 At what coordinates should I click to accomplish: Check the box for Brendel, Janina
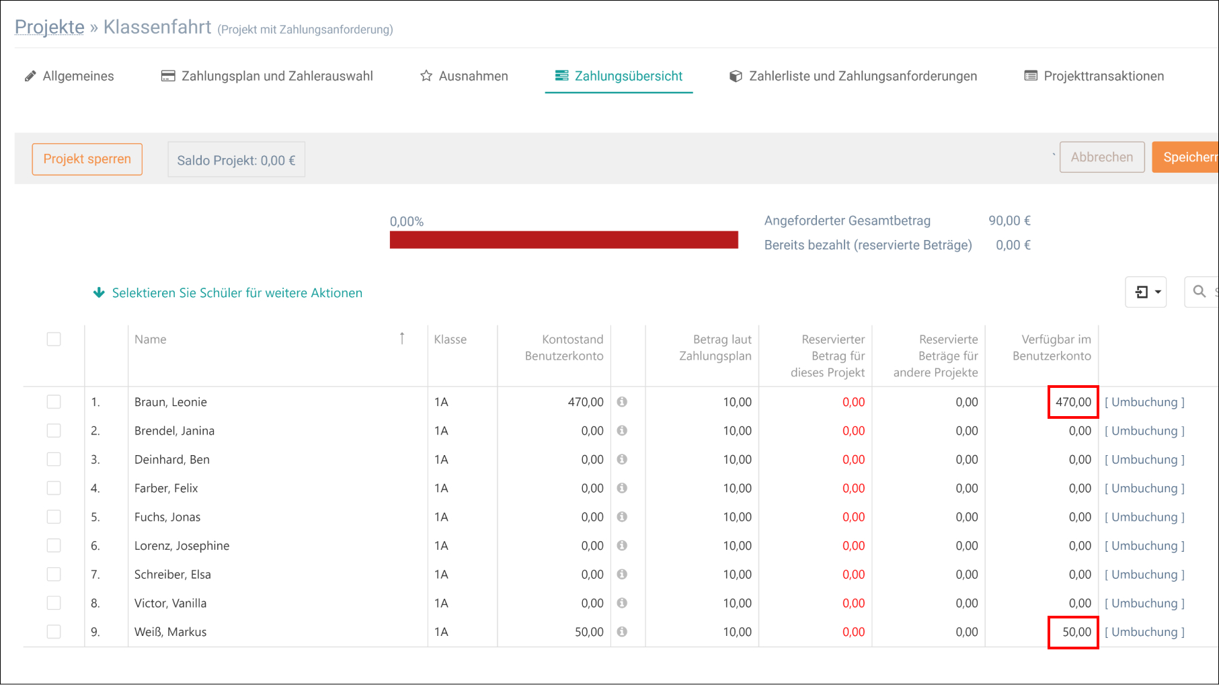pyautogui.click(x=54, y=430)
